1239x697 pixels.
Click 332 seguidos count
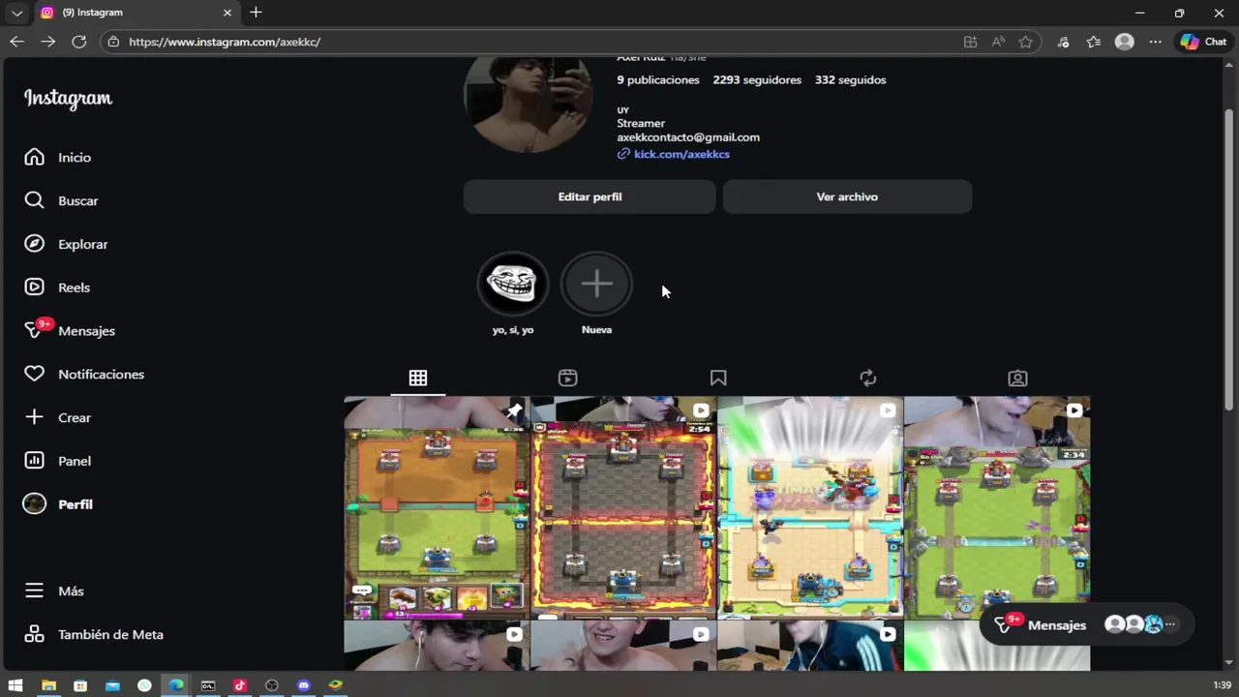[x=850, y=80]
